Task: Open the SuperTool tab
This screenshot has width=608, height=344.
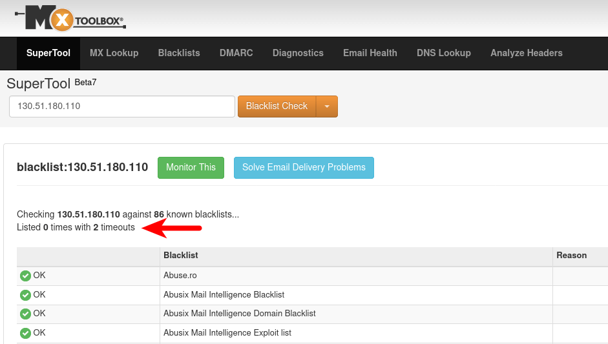Action: click(48, 53)
